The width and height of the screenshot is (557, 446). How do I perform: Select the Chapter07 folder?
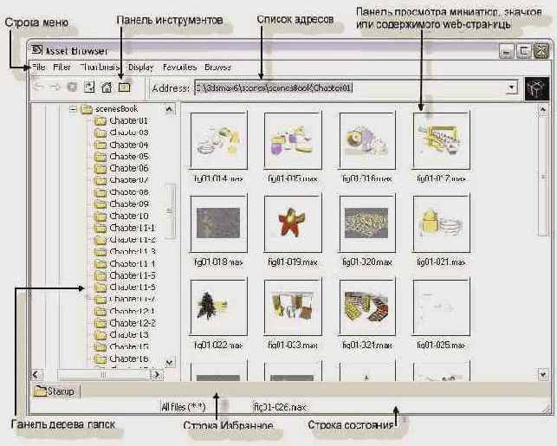(121, 180)
